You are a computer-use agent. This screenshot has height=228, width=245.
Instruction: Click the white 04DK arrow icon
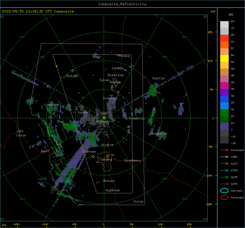tap(224, 157)
